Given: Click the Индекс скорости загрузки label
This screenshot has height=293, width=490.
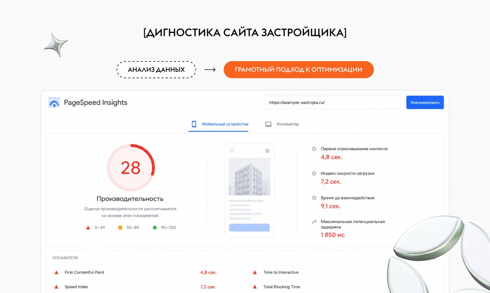Looking at the screenshot, I should click(x=348, y=173).
